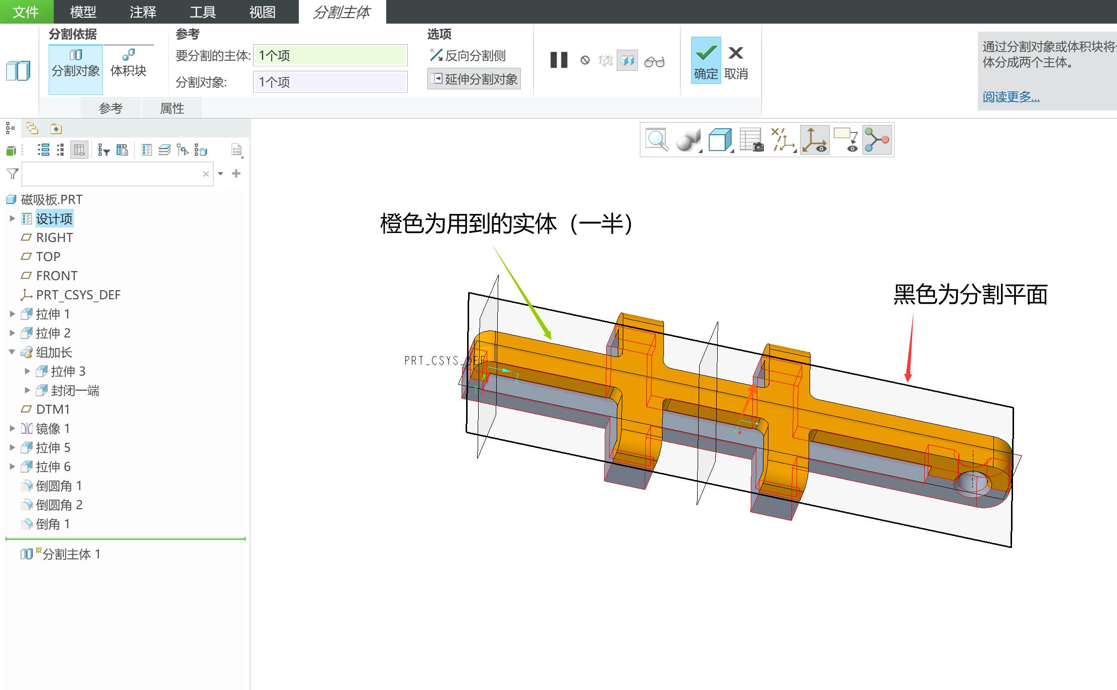Click the no-preview circle-slash icon

click(x=585, y=61)
